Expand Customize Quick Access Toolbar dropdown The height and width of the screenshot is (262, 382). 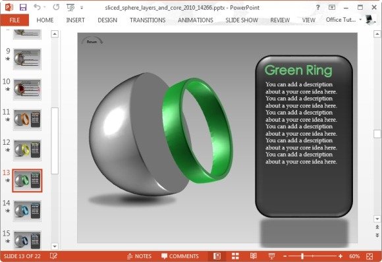click(x=82, y=8)
